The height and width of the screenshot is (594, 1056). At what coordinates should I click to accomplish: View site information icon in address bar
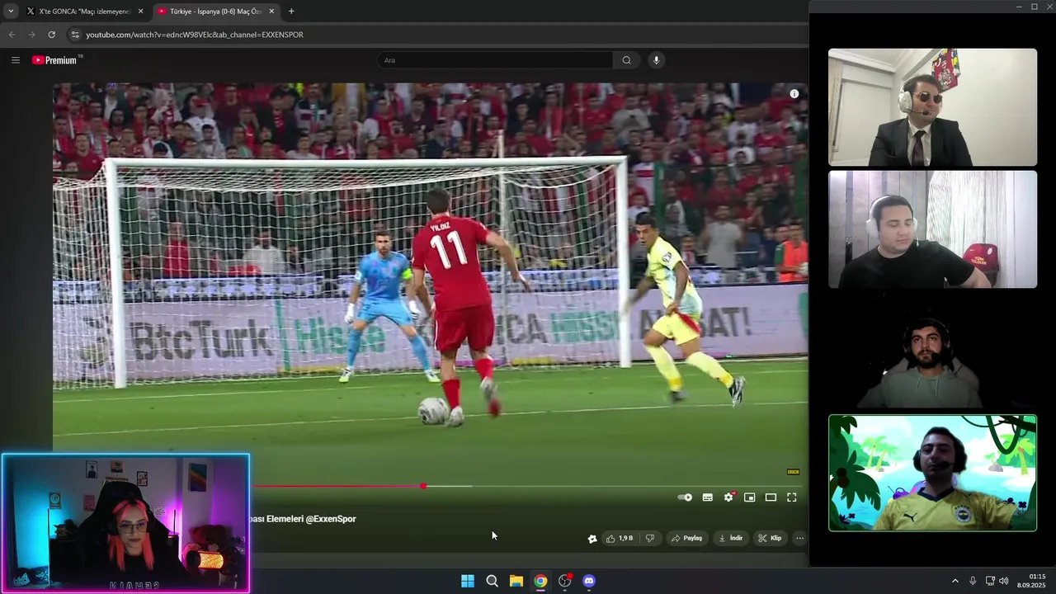75,35
